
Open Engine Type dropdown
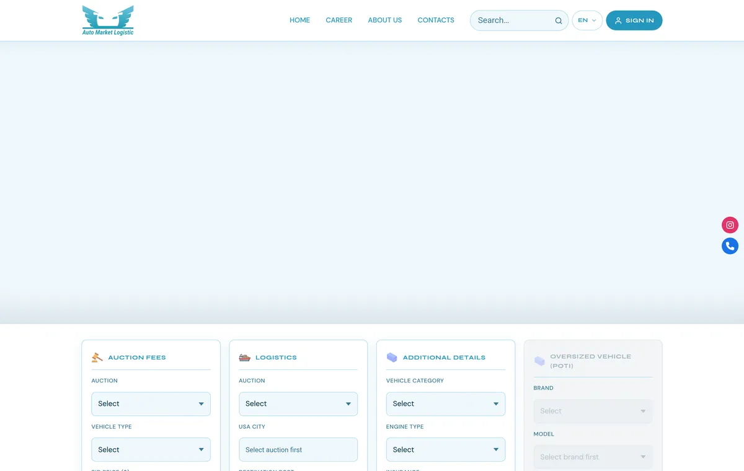click(x=446, y=450)
